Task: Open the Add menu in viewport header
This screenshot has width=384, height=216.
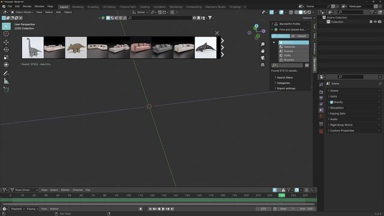Action: (58, 12)
